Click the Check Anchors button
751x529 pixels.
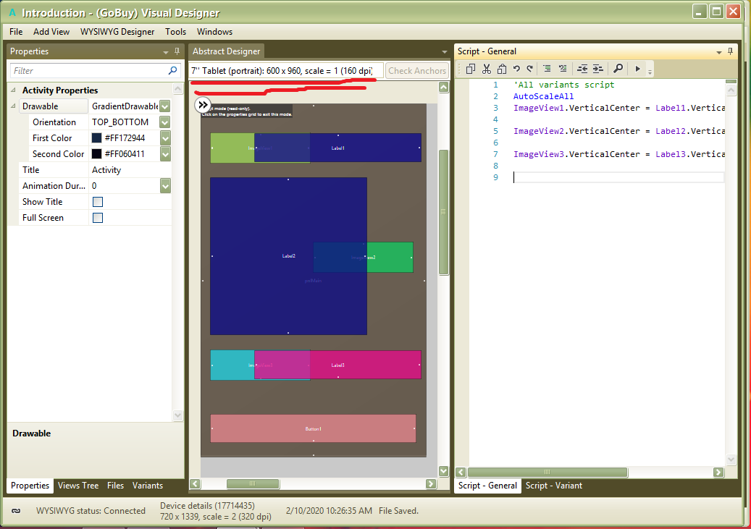coord(417,70)
